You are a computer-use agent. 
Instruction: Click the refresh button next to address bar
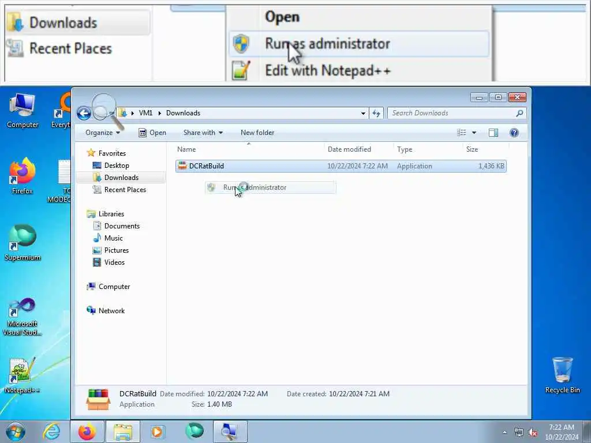376,113
